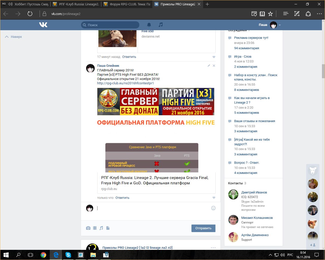Open Как вы начали играть discussion
This screenshot has height=260, width=325.
coord(252,100)
